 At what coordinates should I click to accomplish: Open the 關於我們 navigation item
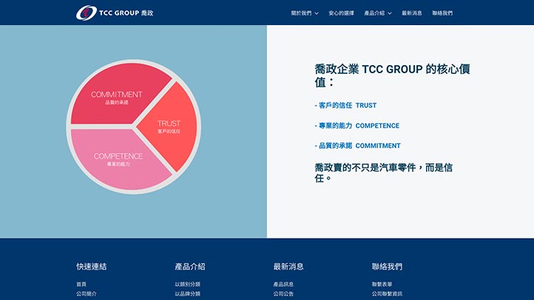click(301, 13)
